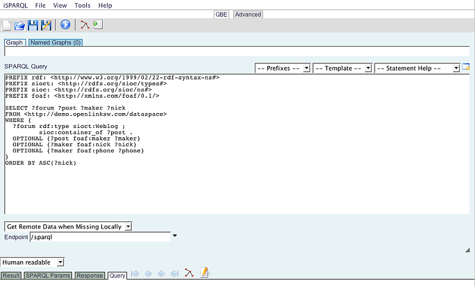Go to the first result using the first-arrow icon
This screenshot has width=475, height=286.
(135, 274)
